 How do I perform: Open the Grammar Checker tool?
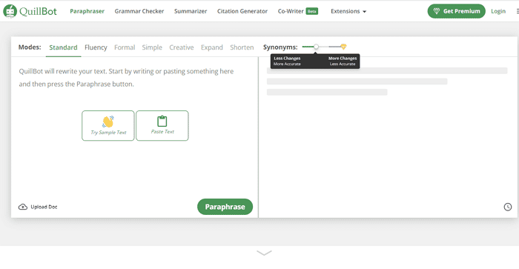click(139, 11)
